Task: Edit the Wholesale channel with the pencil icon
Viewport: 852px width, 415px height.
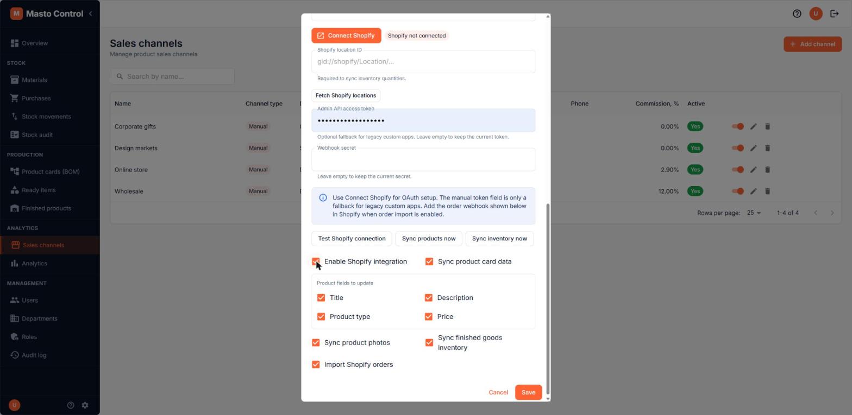Action: [753, 191]
